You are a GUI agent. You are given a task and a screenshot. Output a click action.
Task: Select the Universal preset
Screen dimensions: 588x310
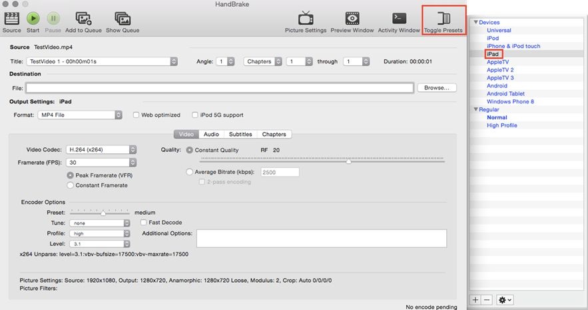coord(499,30)
